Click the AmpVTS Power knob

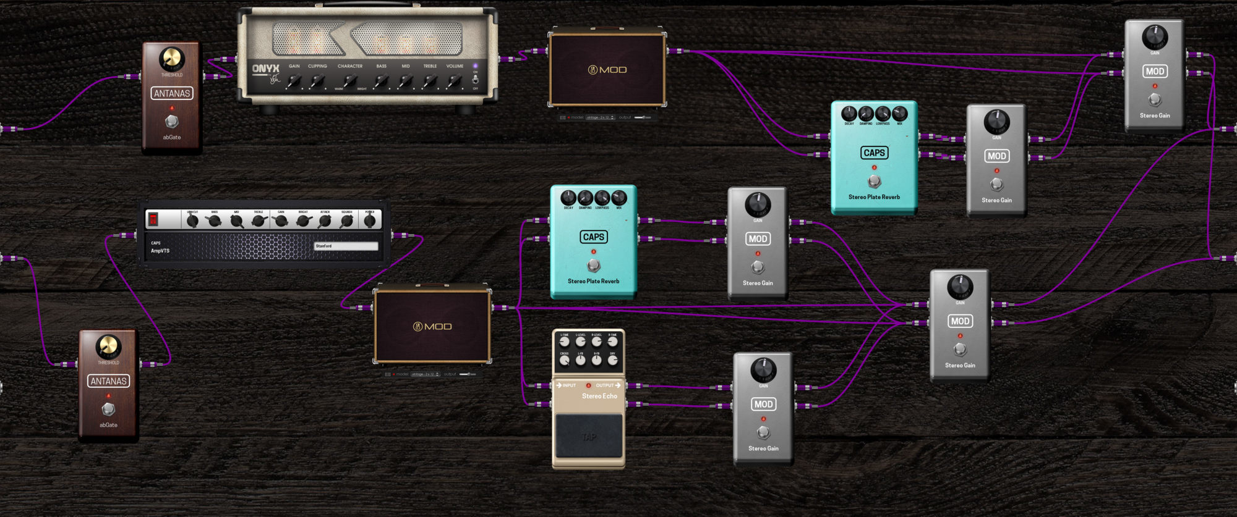(370, 221)
